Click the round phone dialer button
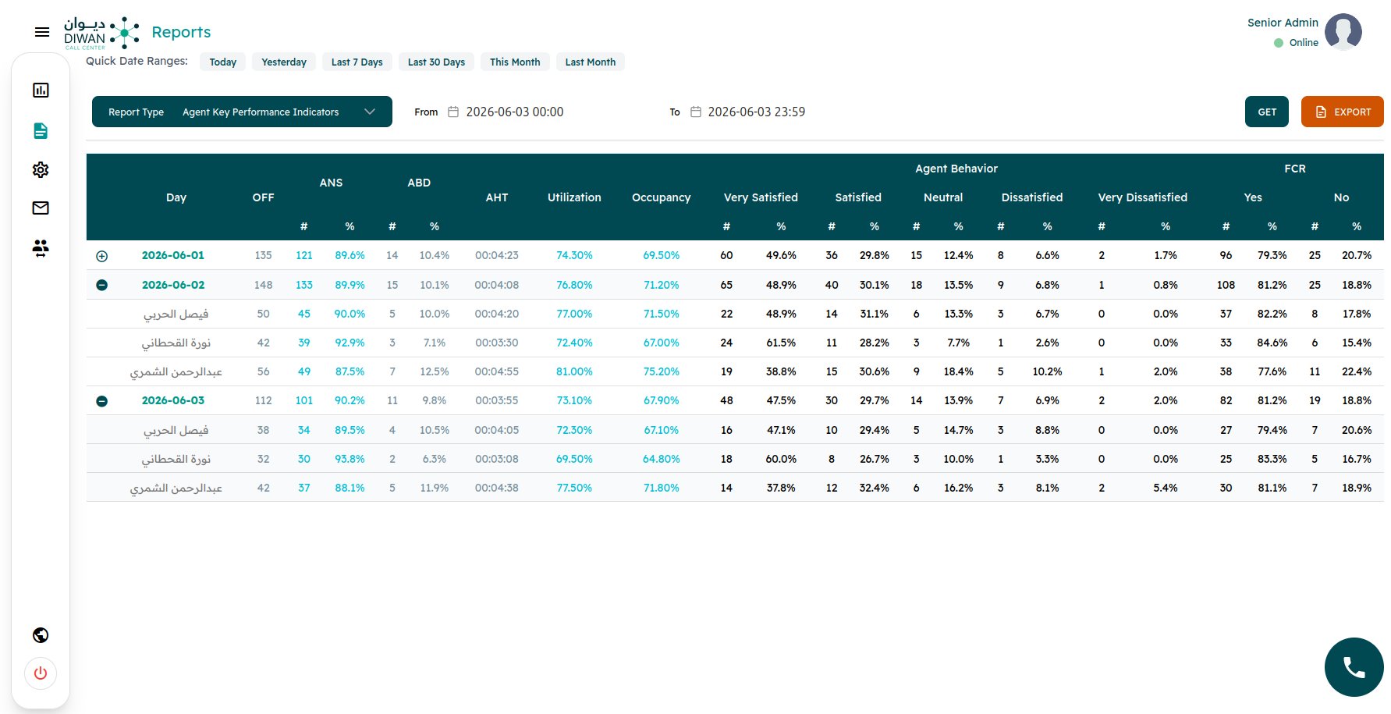 coord(1354,667)
